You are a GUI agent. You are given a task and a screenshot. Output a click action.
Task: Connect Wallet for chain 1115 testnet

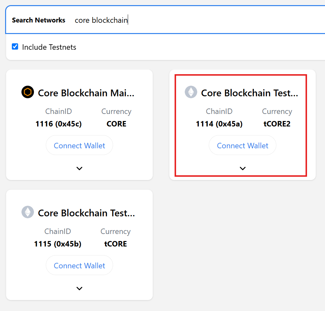point(79,265)
